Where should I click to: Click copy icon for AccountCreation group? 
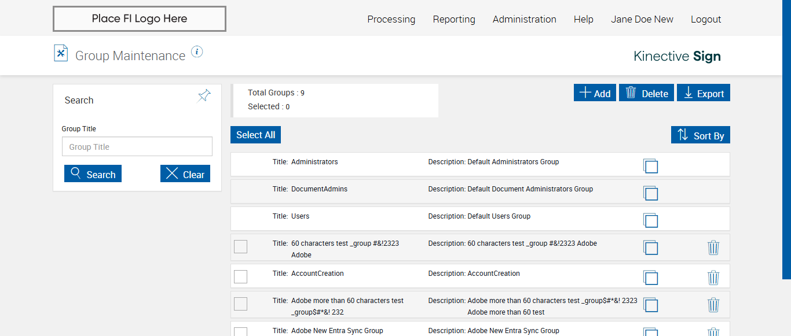[x=650, y=278]
